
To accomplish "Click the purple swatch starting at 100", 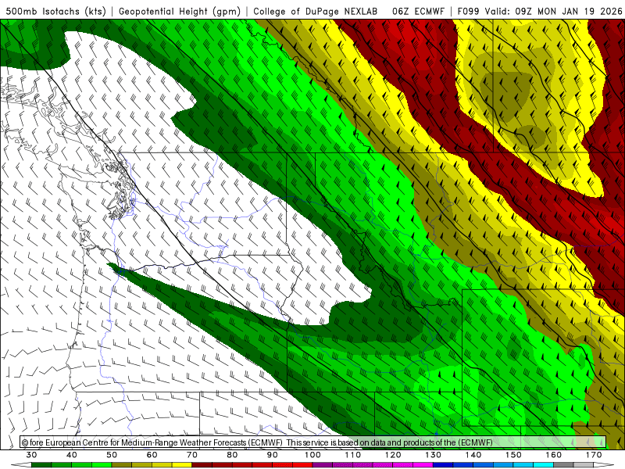I will (323, 466).
